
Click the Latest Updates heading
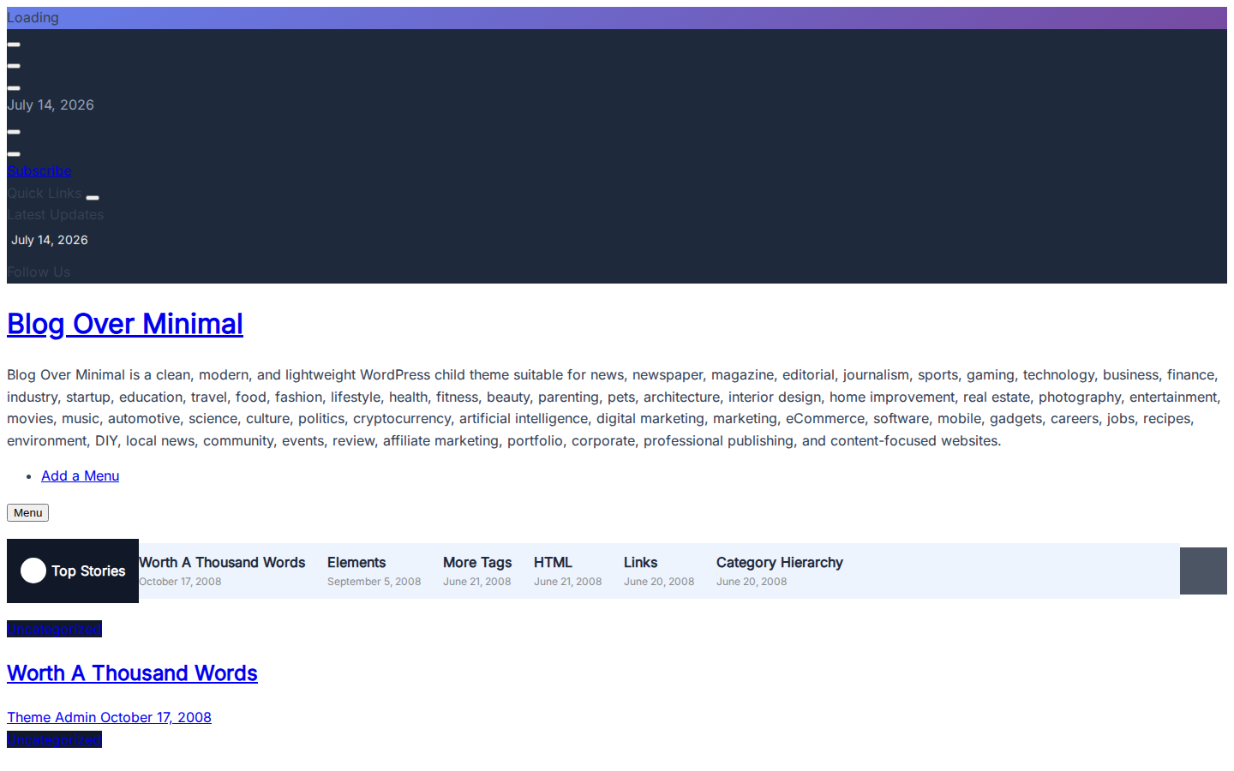[x=55, y=214]
